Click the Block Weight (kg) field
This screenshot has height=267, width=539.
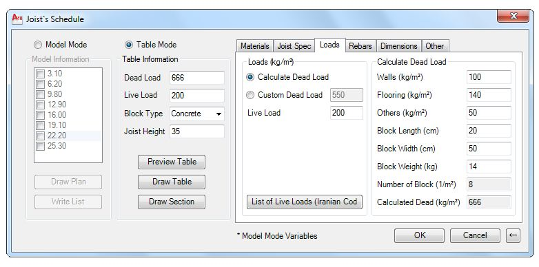(x=489, y=167)
